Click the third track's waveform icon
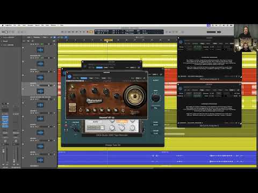This screenshot has width=258, height=193. 40,77
